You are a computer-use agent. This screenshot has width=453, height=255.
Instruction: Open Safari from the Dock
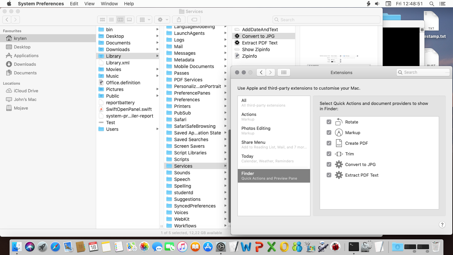coord(55,247)
